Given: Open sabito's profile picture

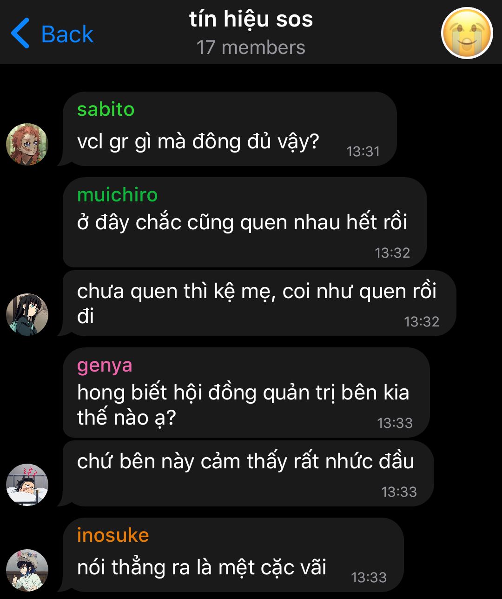Looking at the screenshot, I should point(27,144).
